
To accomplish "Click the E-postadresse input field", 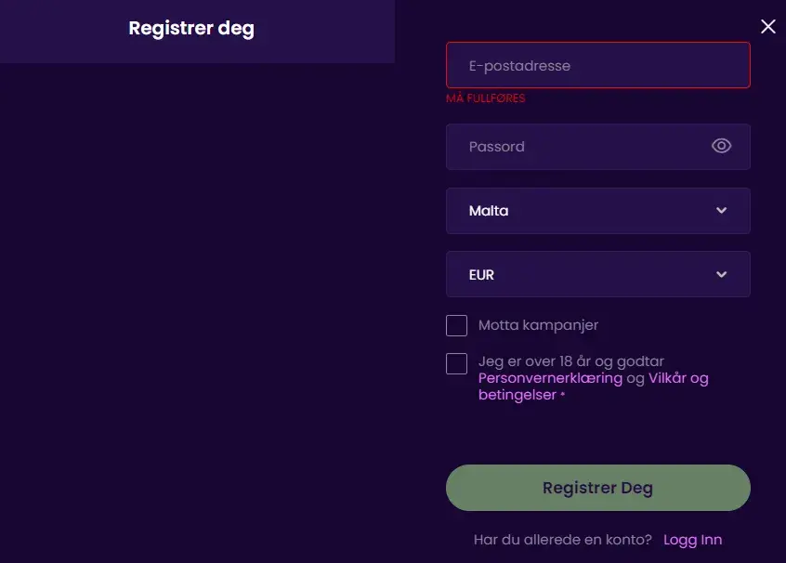I will pyautogui.click(x=597, y=65).
